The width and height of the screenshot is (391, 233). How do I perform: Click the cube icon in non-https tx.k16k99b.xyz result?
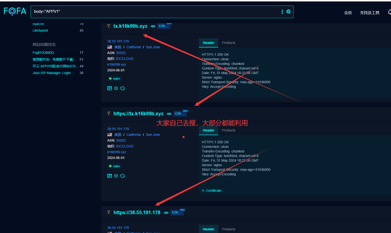[116, 88]
